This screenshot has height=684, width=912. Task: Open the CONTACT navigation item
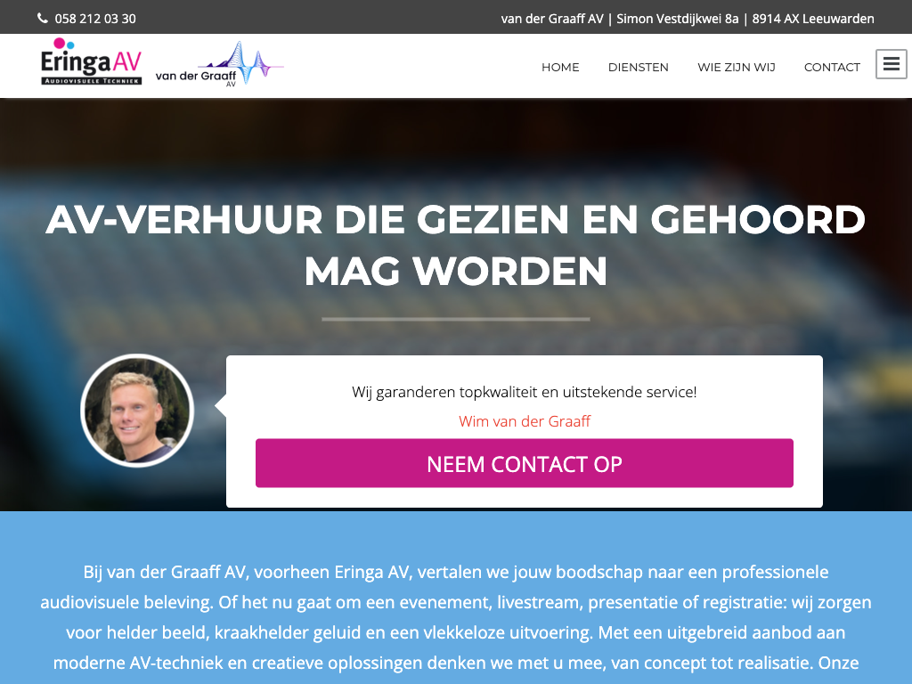[x=832, y=67]
